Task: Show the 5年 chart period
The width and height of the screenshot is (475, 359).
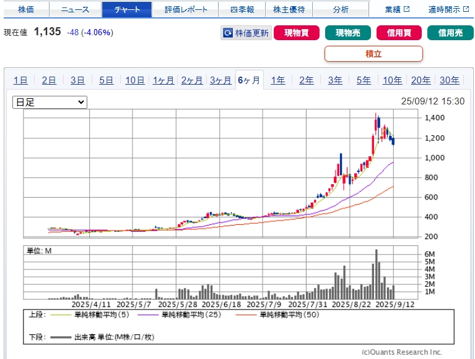Action: click(x=364, y=80)
